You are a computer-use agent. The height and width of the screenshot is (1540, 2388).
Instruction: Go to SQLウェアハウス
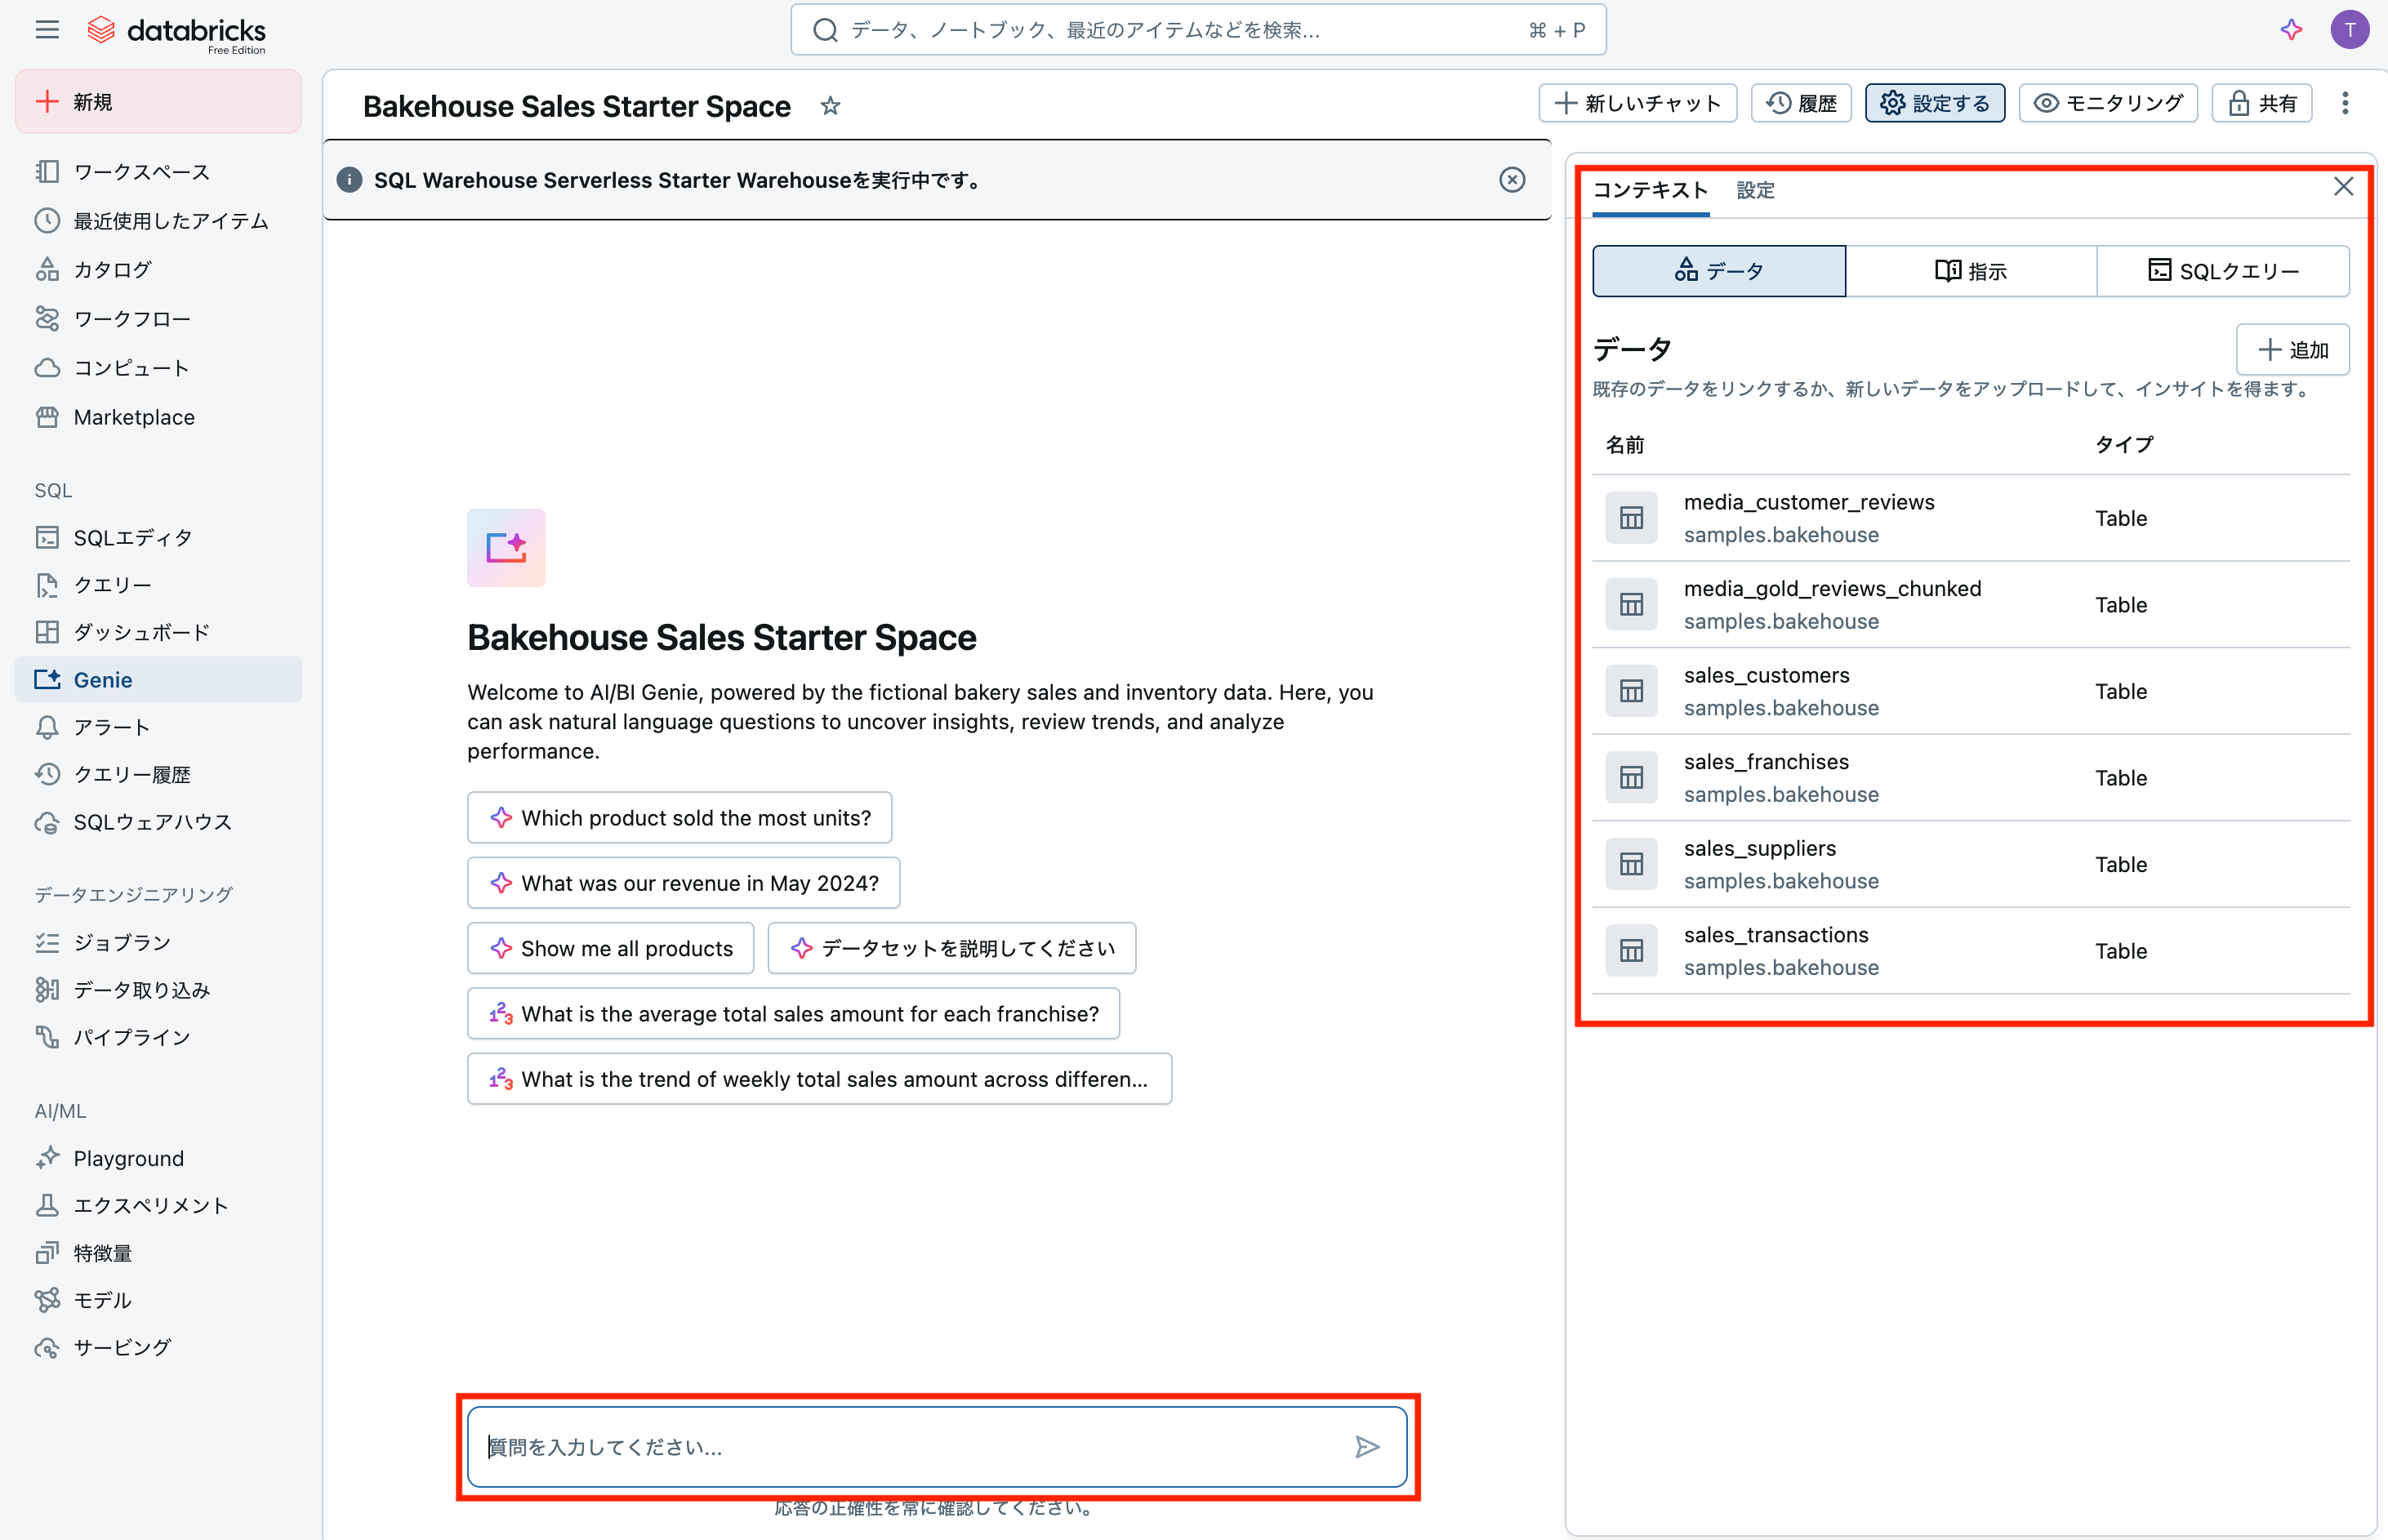click(158, 822)
